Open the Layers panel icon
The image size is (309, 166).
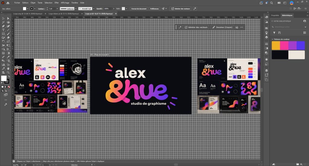(266, 70)
